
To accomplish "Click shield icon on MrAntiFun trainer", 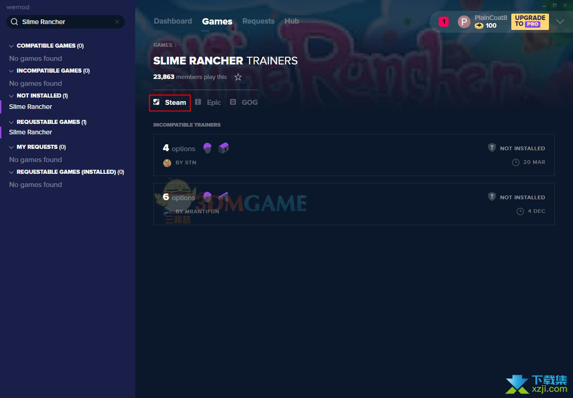I will 492,197.
